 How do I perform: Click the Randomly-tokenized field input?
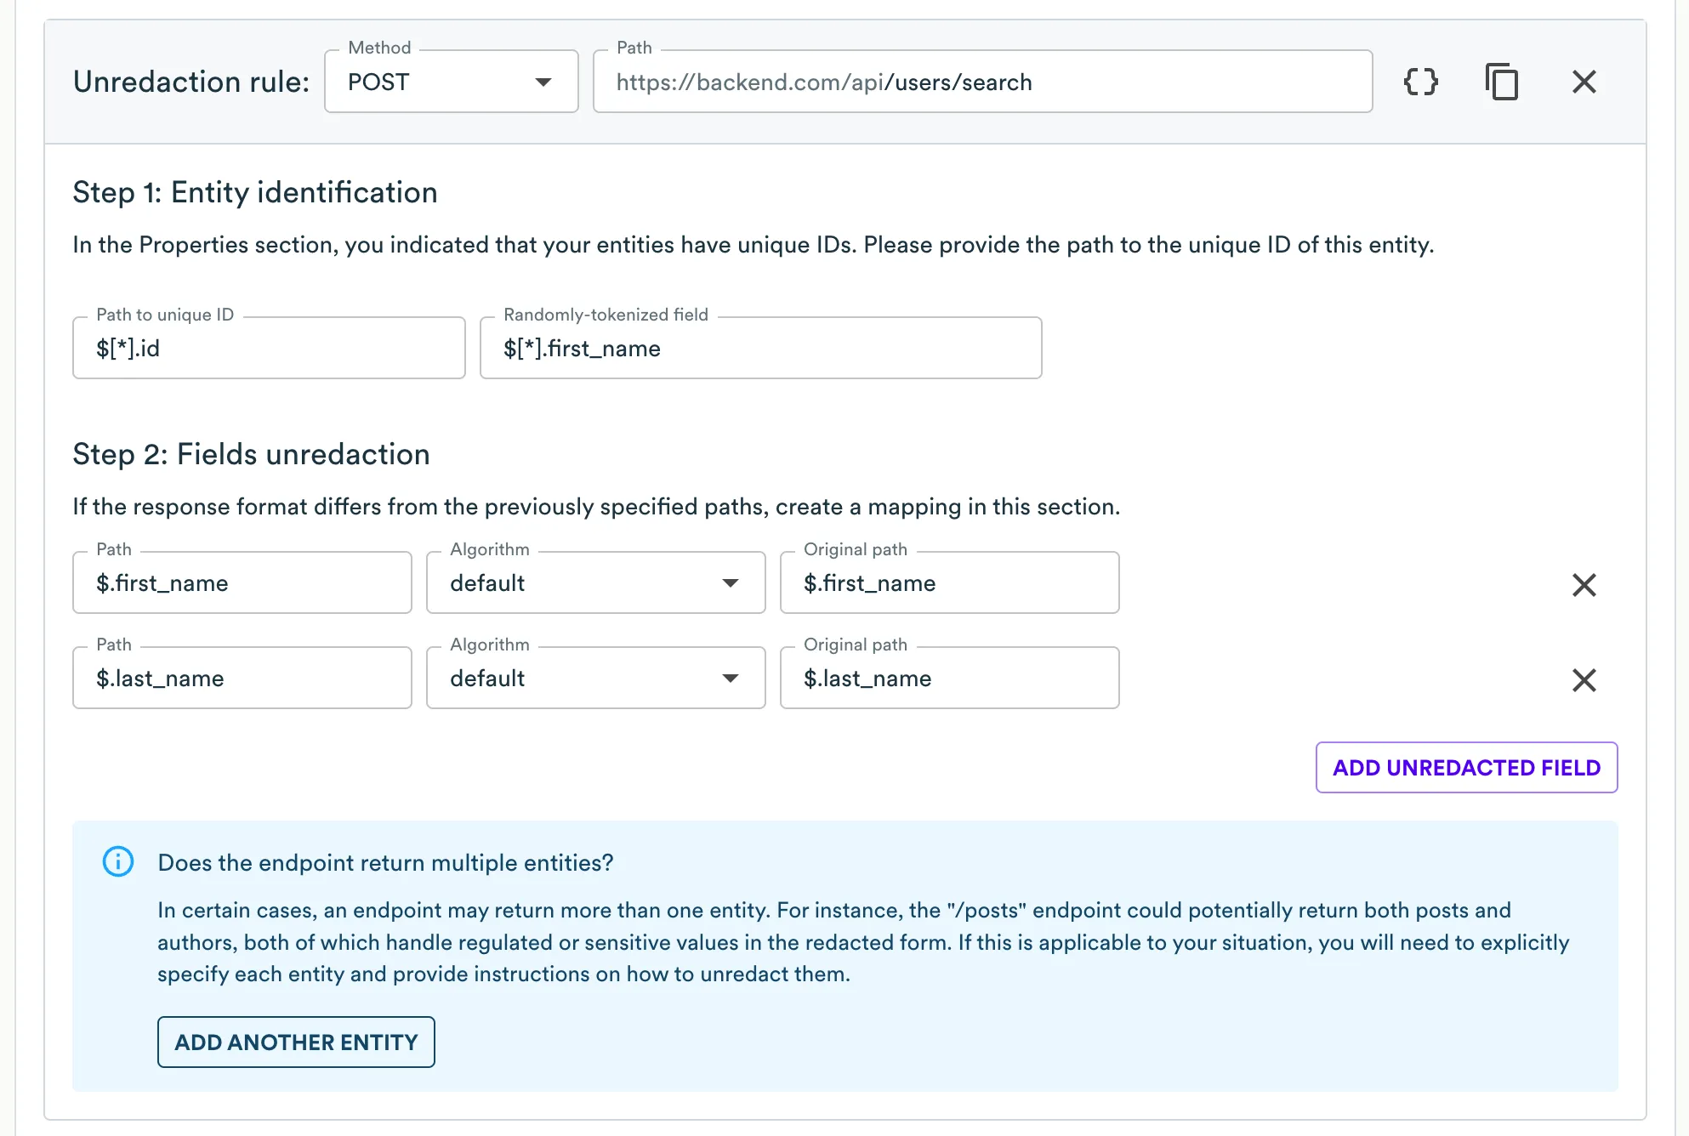(x=760, y=349)
